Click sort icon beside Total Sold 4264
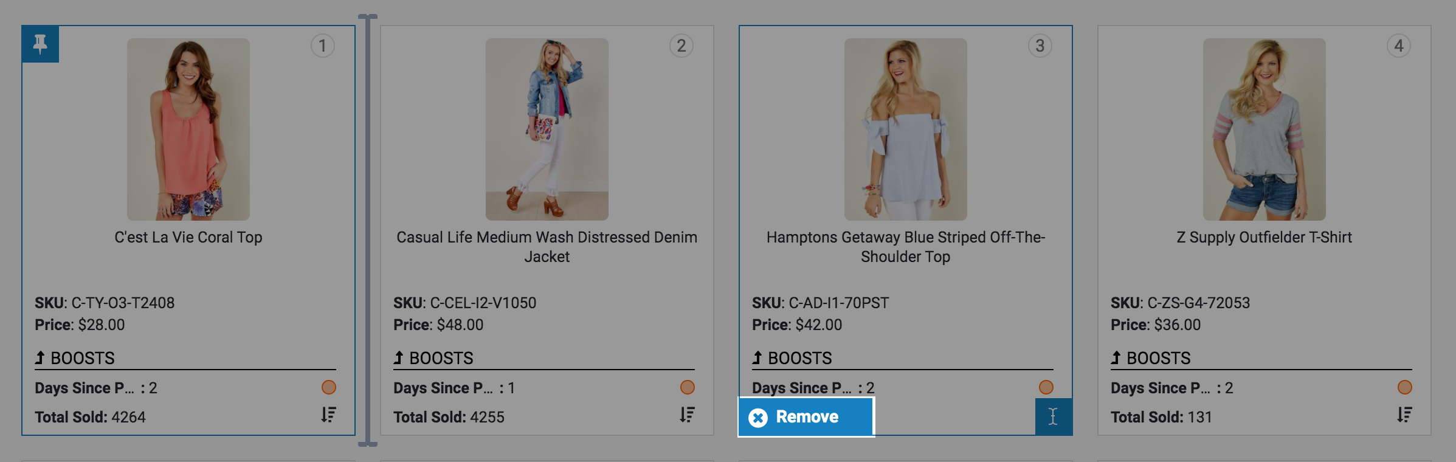Screen dimensions: 1456x462 pyautogui.click(x=328, y=415)
